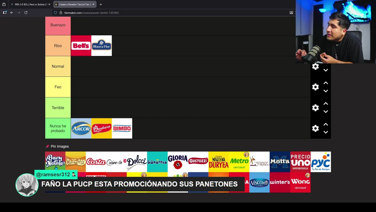Screen dimensions: 376x212
Task: Pick the Maizena Duryea image
Action: [x=219, y=162]
